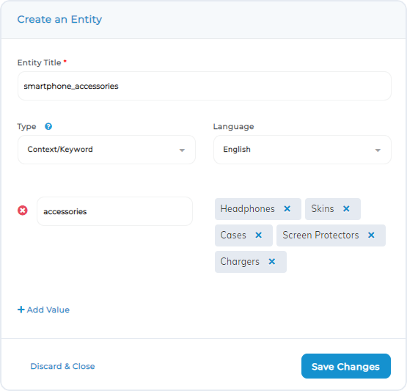Click into the accessories value field
Screen dimensions: 407x391
tap(114, 211)
